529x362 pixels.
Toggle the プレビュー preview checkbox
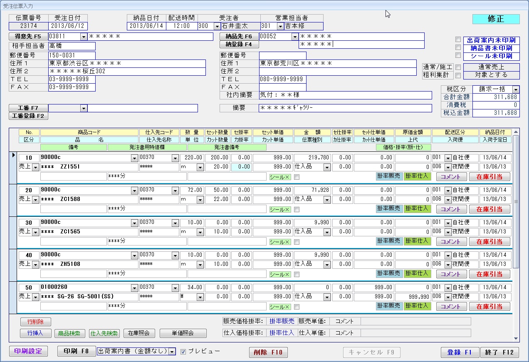coord(183,352)
